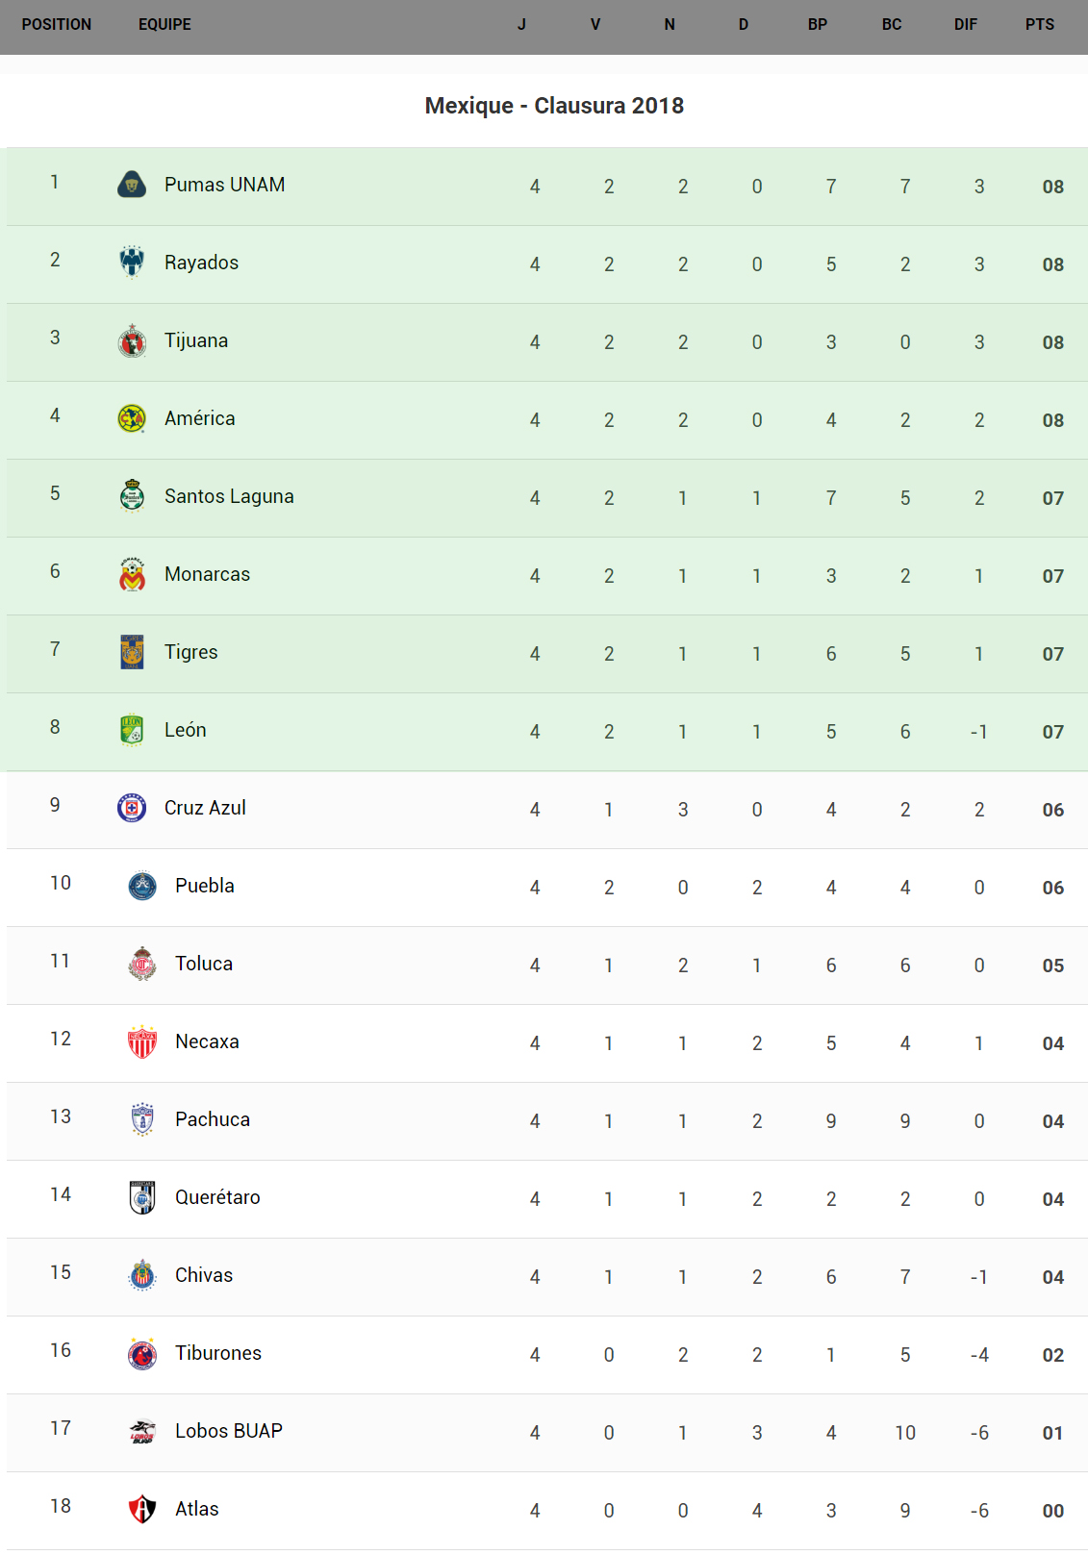The image size is (1088, 1555).
Task: Click the POSITION column header
Action: coord(57,25)
